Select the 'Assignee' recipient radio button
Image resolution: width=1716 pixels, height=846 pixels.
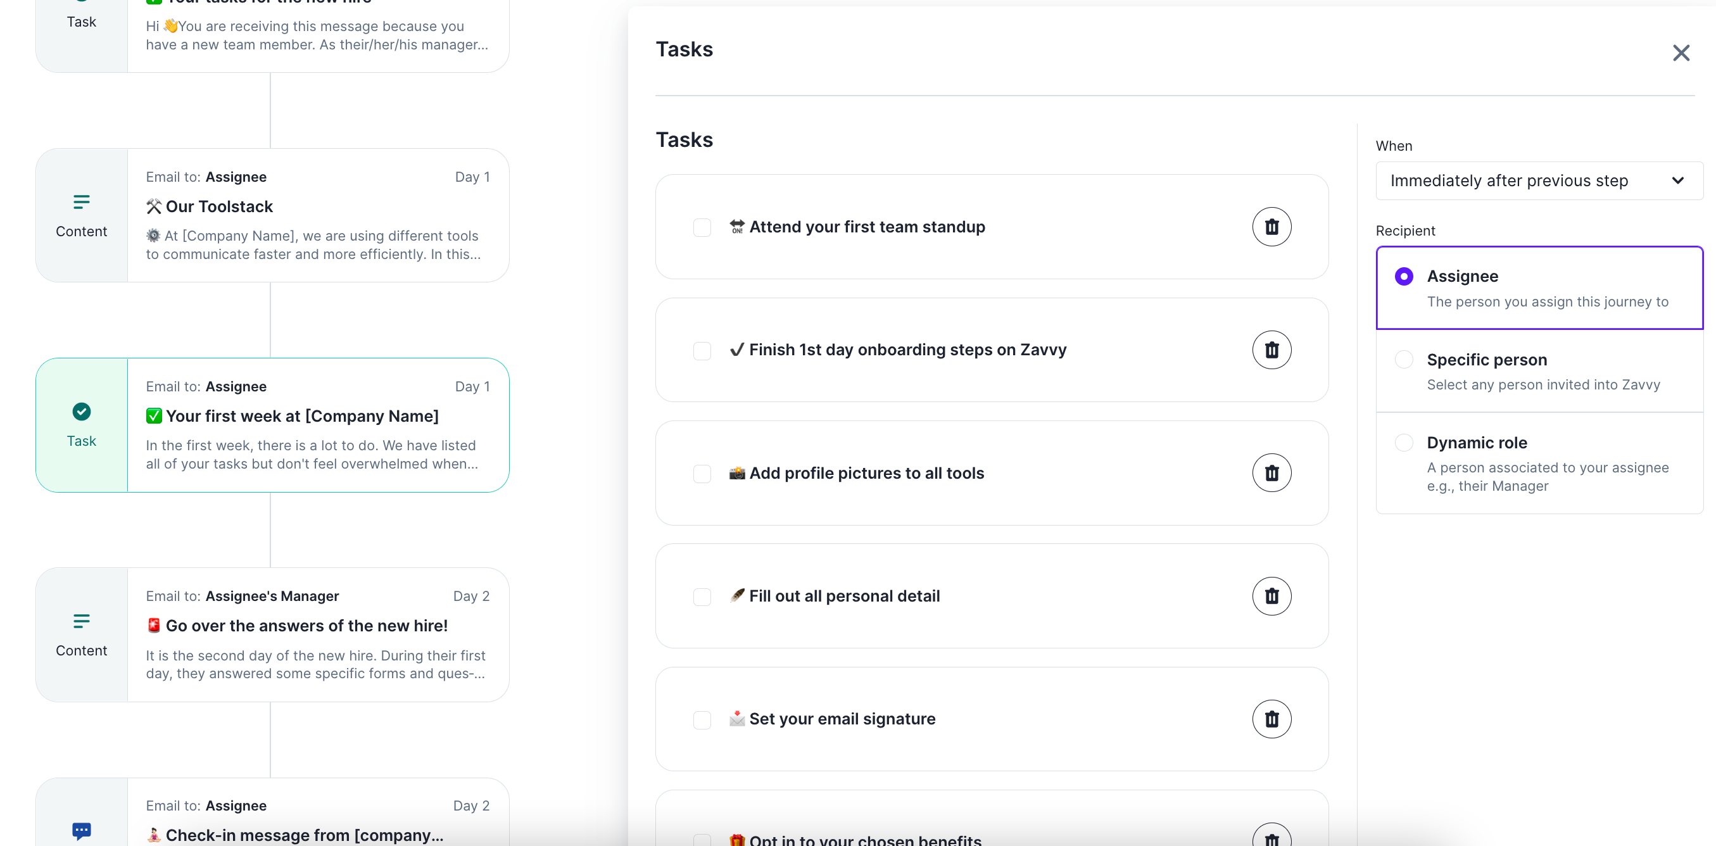click(1404, 277)
